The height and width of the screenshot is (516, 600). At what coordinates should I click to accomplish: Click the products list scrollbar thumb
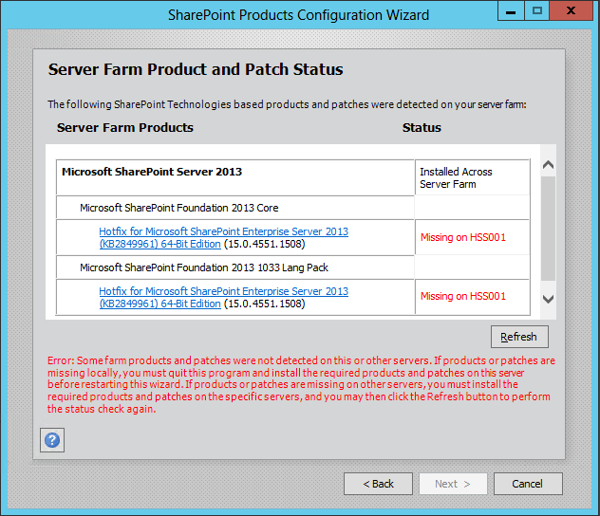click(549, 229)
